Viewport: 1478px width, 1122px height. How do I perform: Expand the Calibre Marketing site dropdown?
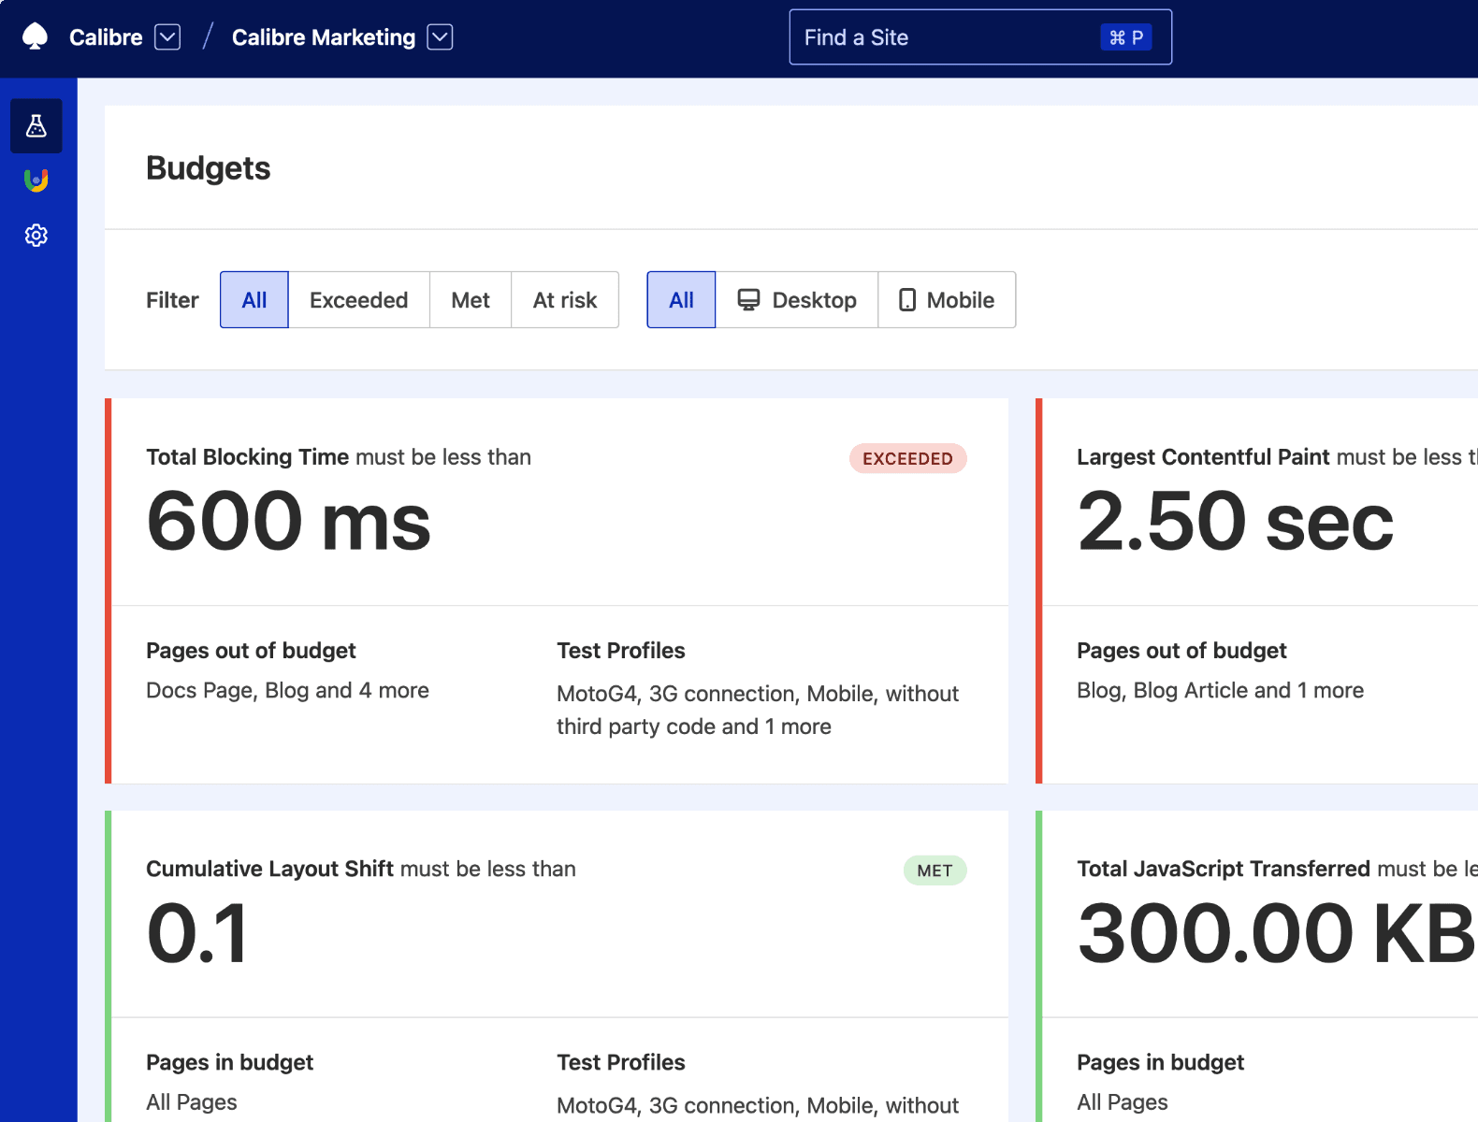440,37
